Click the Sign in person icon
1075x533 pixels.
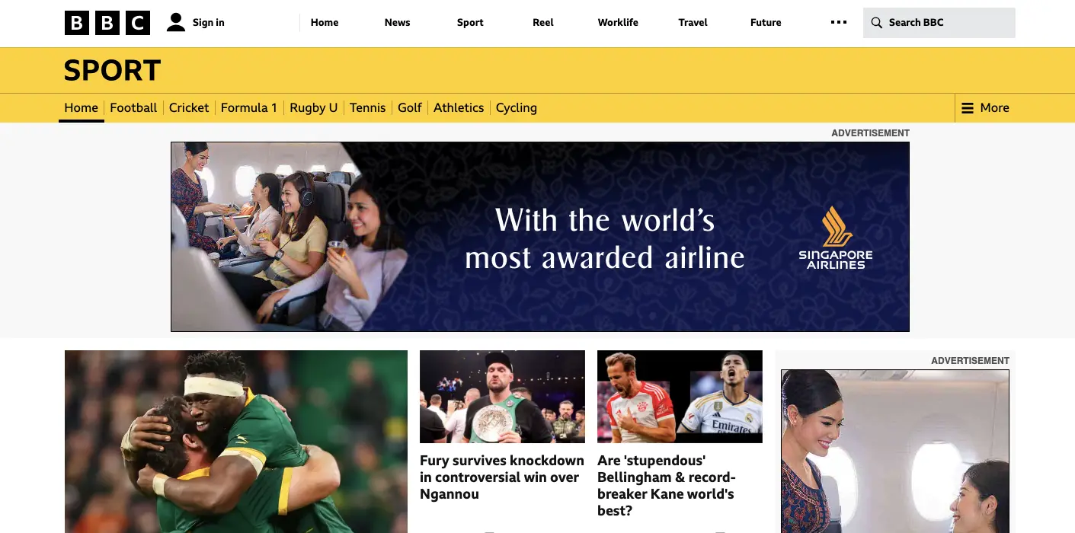coord(176,22)
